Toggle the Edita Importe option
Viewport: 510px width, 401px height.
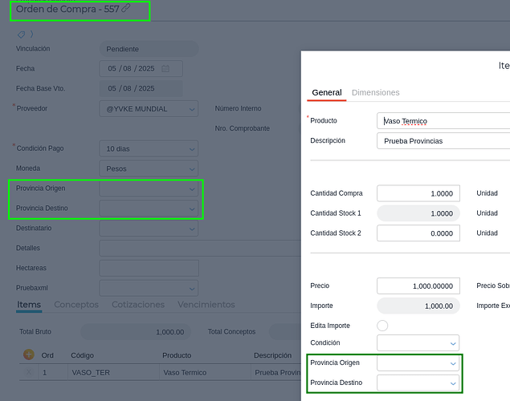(x=382, y=325)
